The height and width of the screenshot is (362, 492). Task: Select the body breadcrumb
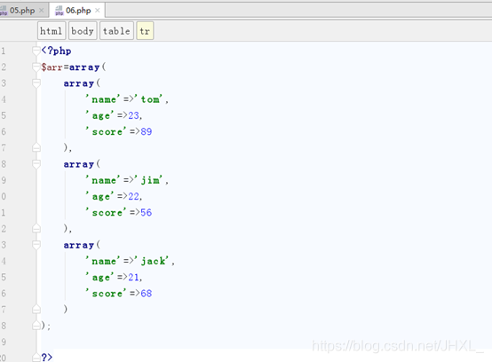[83, 31]
